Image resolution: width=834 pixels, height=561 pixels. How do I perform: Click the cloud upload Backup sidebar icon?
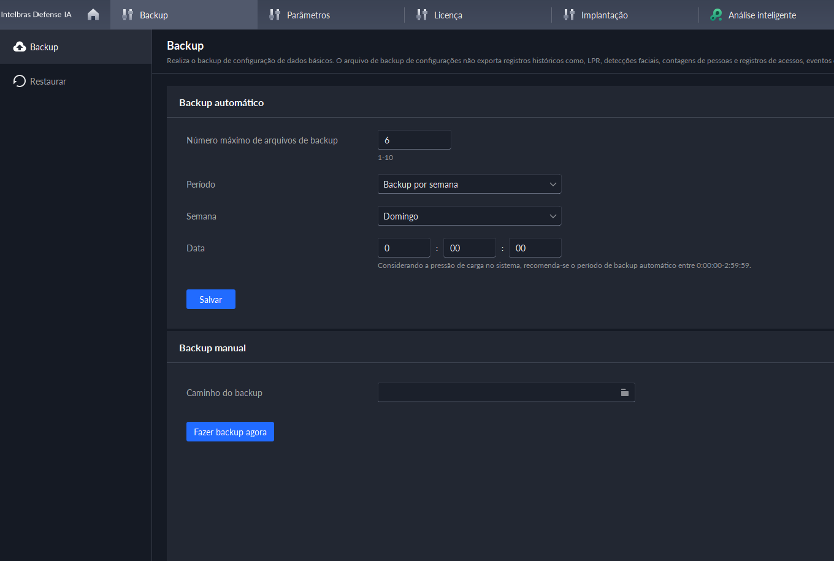(19, 47)
